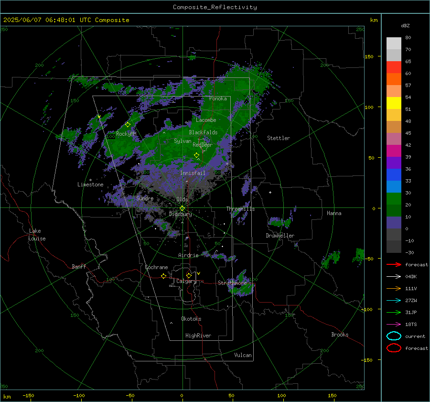Click the dark gray swatch above -30
Image resolution: width=430 pixels, height=402 pixels.
pos(394,247)
